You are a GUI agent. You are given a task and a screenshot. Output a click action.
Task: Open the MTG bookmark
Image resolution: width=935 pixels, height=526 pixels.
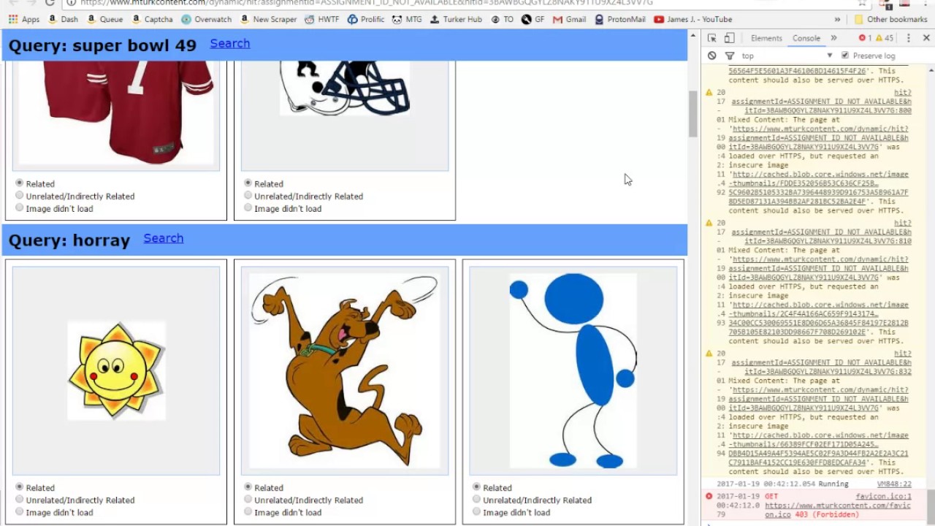[x=408, y=20]
